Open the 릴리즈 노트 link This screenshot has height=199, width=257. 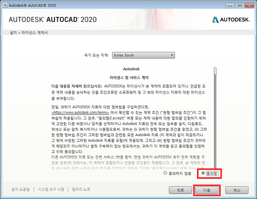click(x=81, y=189)
